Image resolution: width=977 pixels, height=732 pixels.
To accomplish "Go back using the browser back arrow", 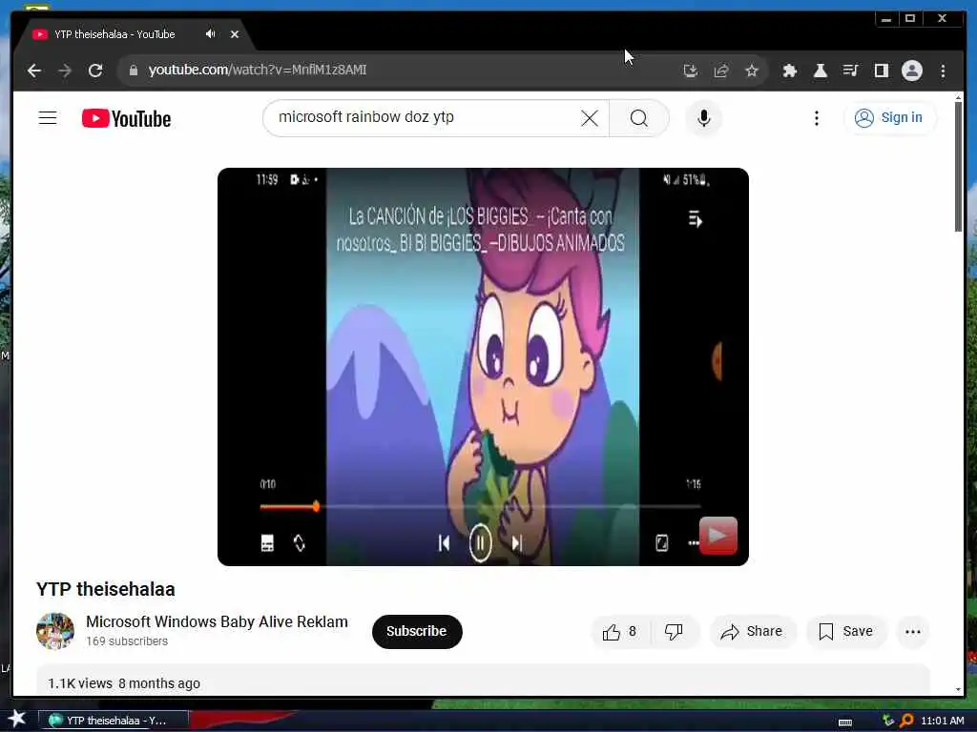I will [34, 71].
